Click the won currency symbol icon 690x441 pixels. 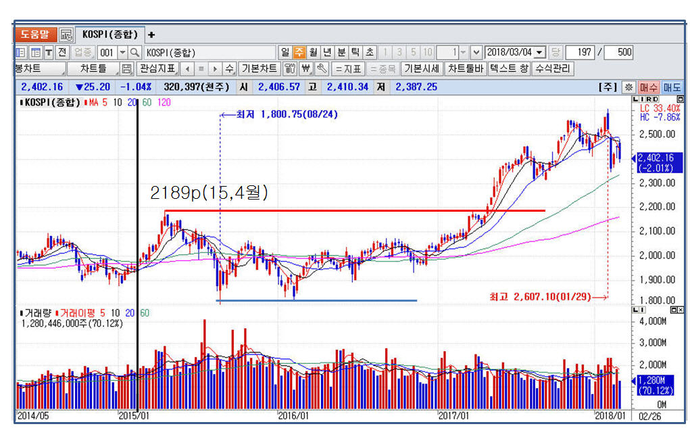click(x=305, y=68)
